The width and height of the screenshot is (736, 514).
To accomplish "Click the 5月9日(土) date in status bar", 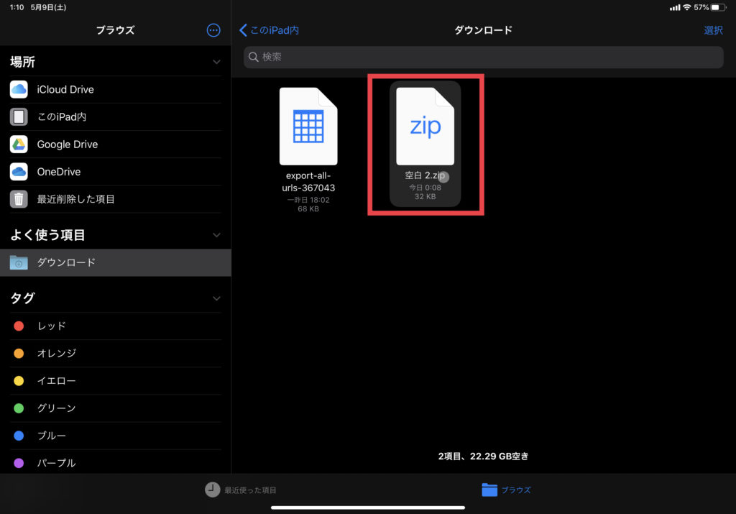I will click(48, 7).
